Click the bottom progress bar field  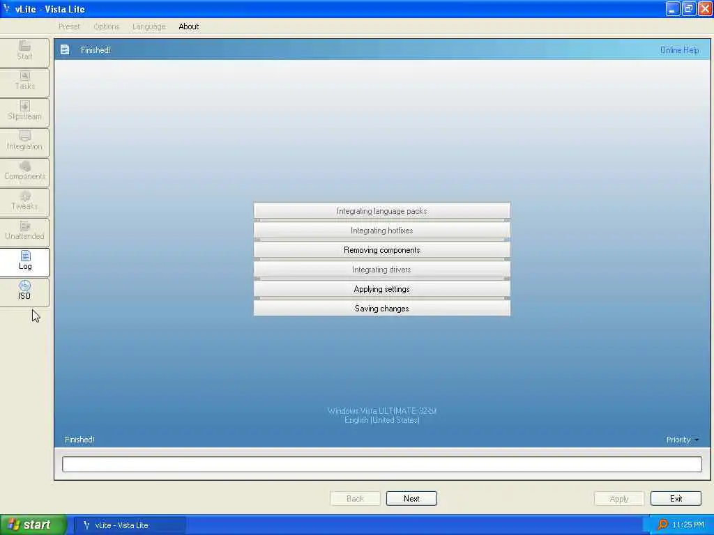(381, 464)
